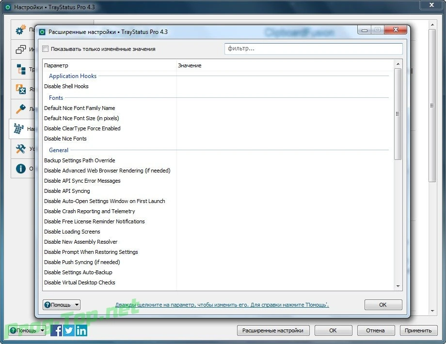Click OK button in the main settings window
The image size is (446, 344).
point(333,330)
